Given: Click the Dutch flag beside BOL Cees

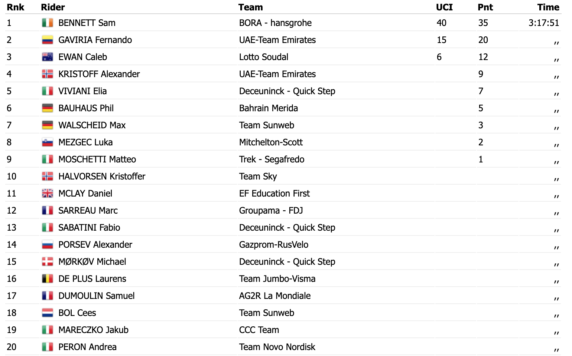Looking at the screenshot, I should click(48, 313).
